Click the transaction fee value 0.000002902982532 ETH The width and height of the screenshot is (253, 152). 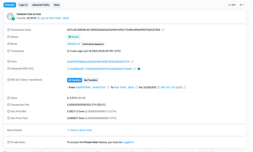click(82, 105)
